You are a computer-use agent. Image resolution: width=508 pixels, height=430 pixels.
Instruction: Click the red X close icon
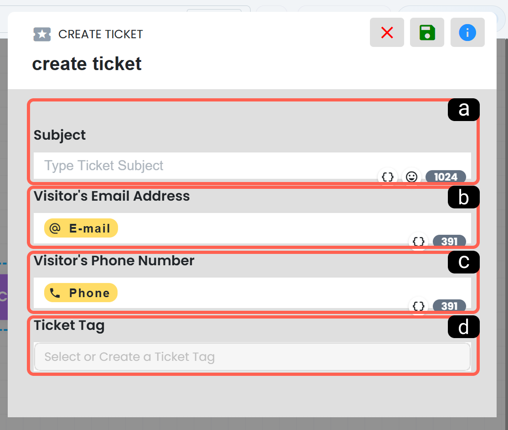387,32
